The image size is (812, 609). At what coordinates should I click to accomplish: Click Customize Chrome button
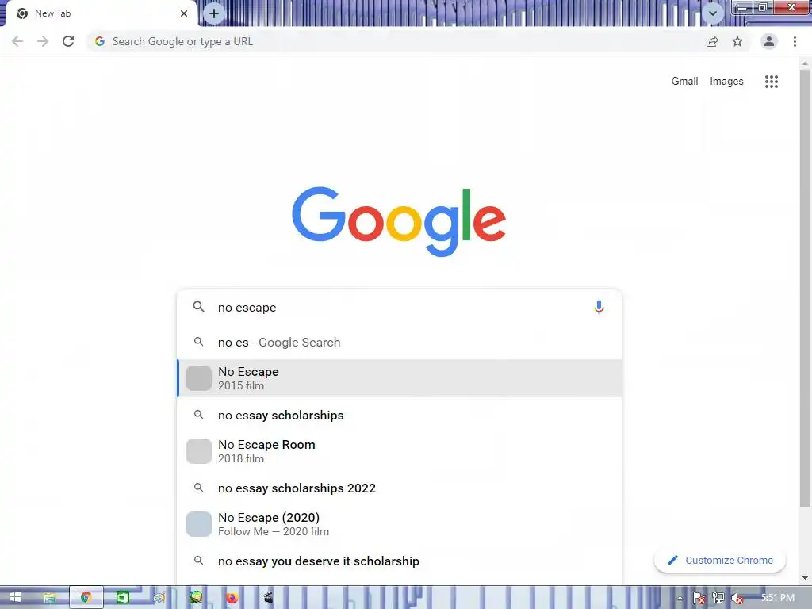(x=720, y=561)
